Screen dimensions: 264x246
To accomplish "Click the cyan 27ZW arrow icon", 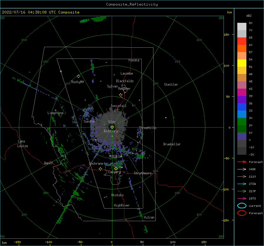I will [242, 184].
